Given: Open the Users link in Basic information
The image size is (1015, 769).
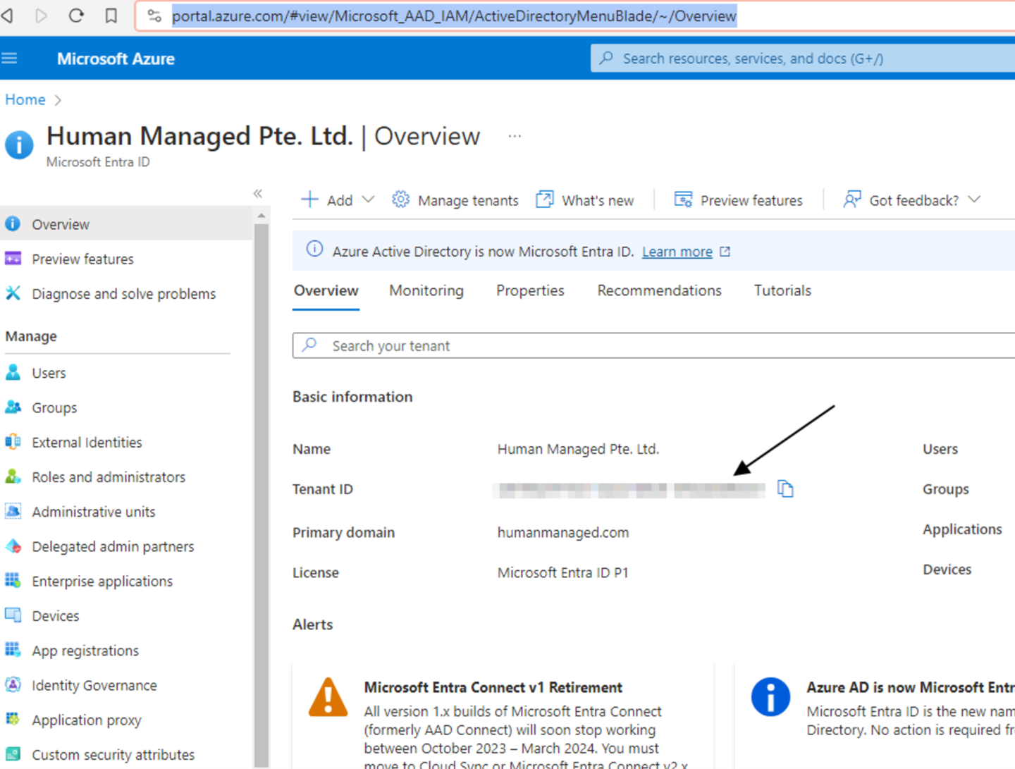Looking at the screenshot, I should point(940,449).
